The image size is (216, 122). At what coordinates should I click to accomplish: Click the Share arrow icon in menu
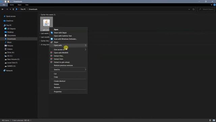coord(52,42)
